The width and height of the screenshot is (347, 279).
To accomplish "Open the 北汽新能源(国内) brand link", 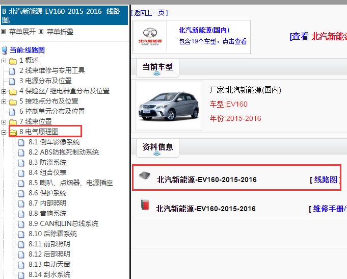I will click(204, 30).
